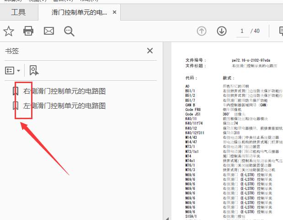Switch to the 滑门控制单元的电... document tab
This screenshot has width=283, height=220.
(x=79, y=12)
